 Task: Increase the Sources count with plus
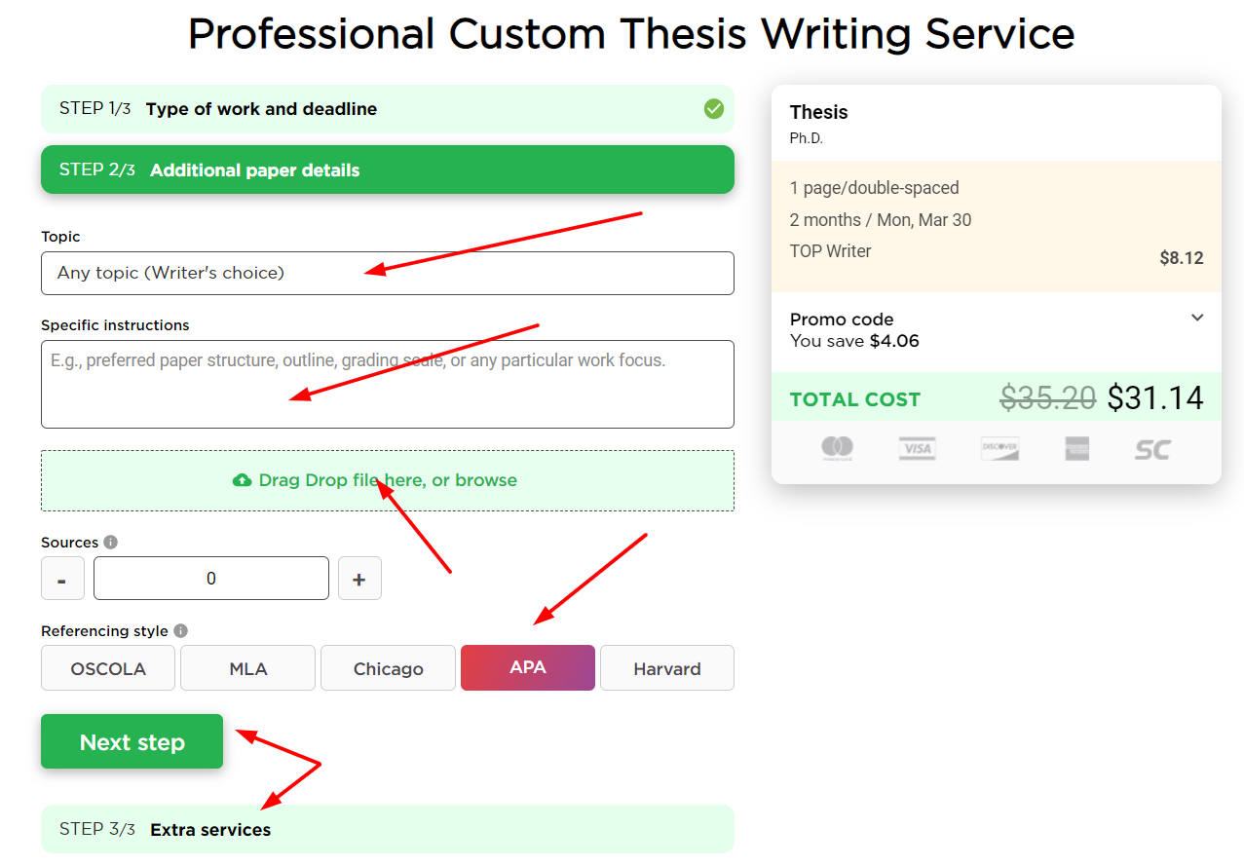pyautogui.click(x=359, y=578)
